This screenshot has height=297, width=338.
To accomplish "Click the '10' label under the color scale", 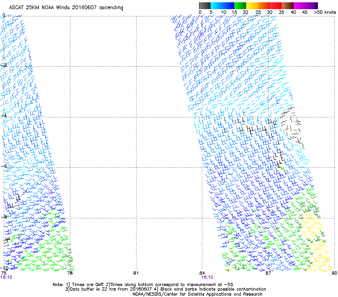I will [x=223, y=12].
